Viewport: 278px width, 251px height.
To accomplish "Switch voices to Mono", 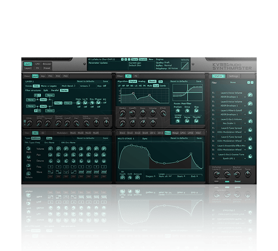I will [x=44, y=86].
